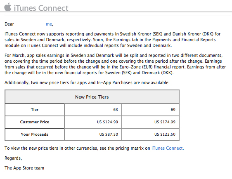
Task: Click the "Additionally, two new price tiers" sentence
Action: [x=87, y=82]
